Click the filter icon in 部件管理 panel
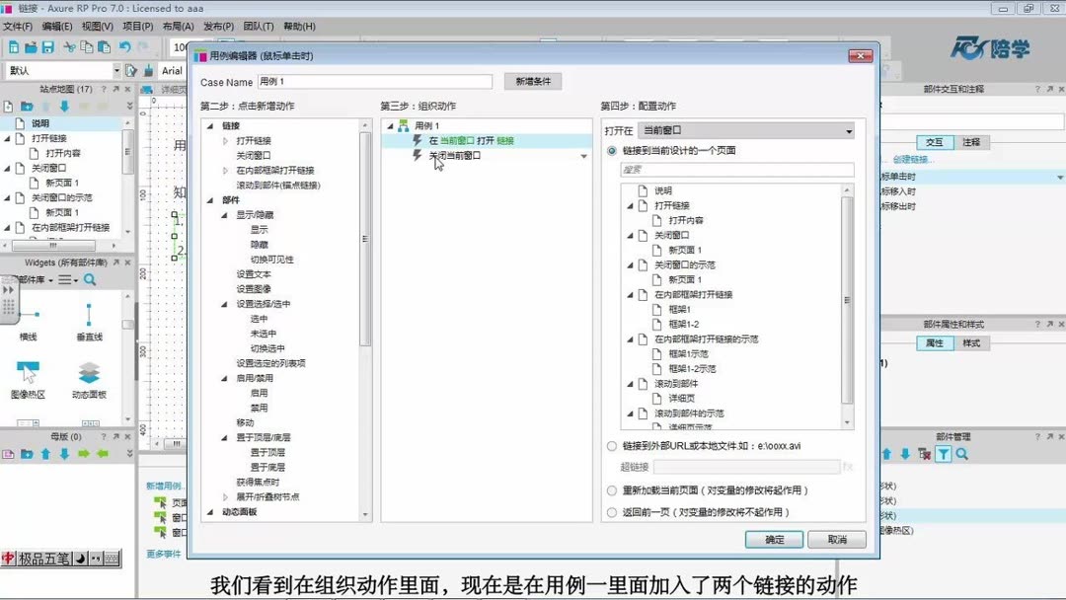Screen dimensions: 1066x600 point(944,453)
